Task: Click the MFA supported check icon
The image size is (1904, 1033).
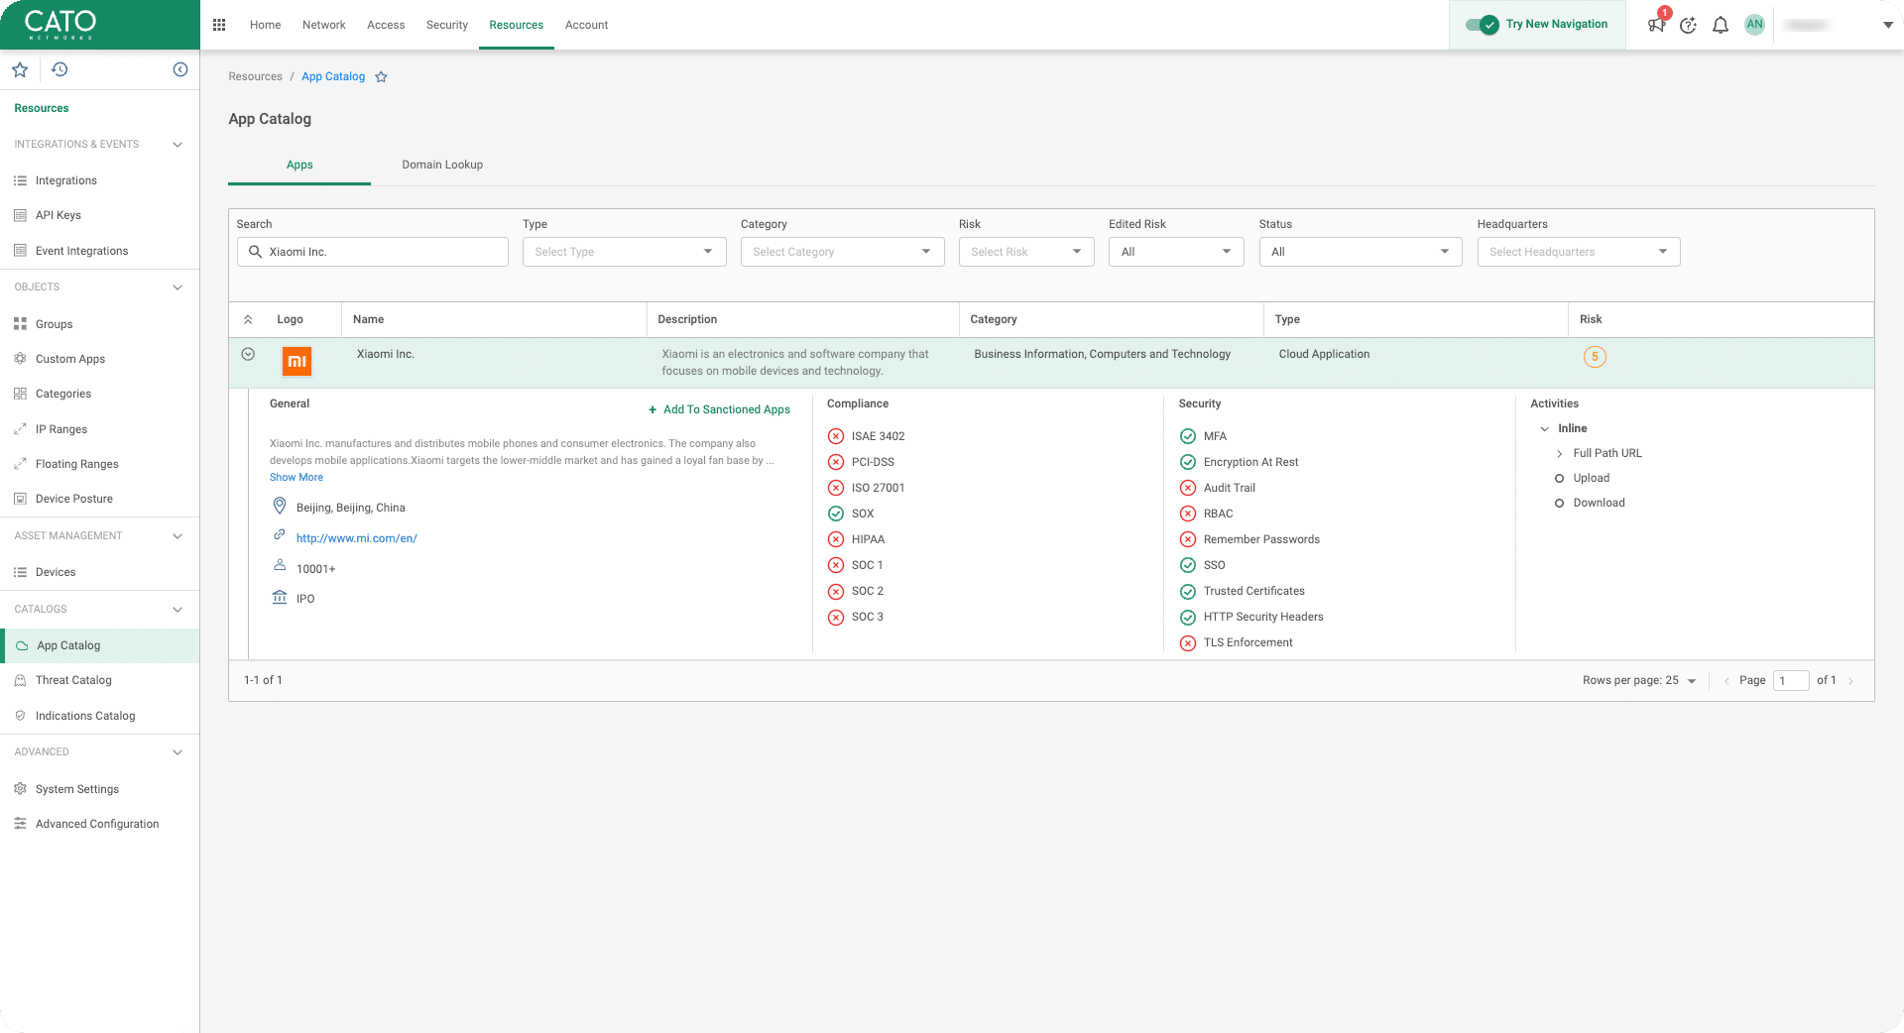Action: [1188, 436]
